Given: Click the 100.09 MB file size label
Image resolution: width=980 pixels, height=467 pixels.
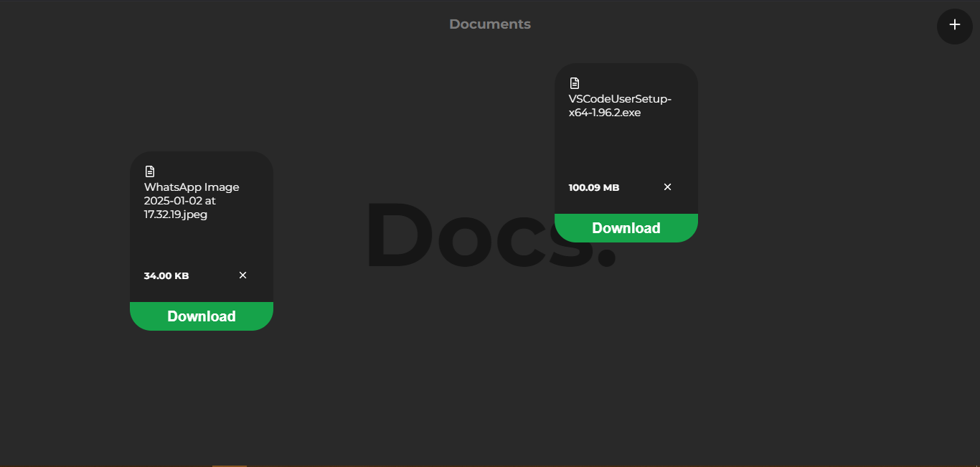Looking at the screenshot, I should tap(594, 188).
